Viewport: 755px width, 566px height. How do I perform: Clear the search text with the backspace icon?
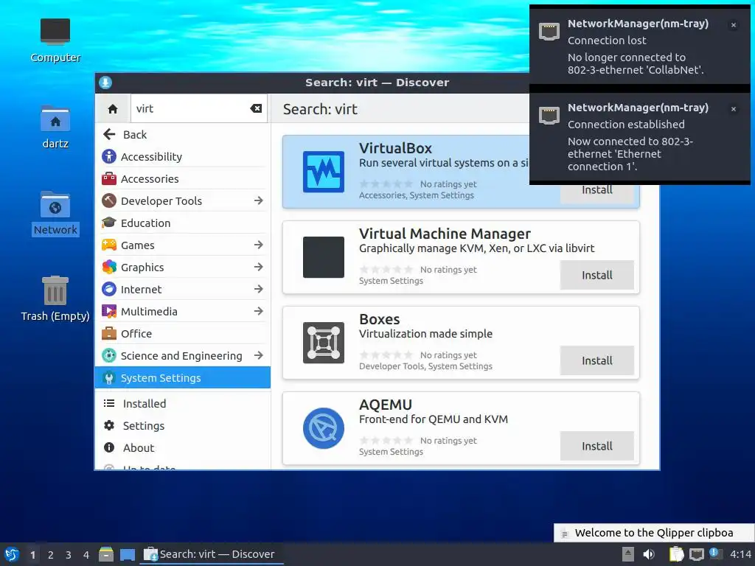click(x=256, y=109)
